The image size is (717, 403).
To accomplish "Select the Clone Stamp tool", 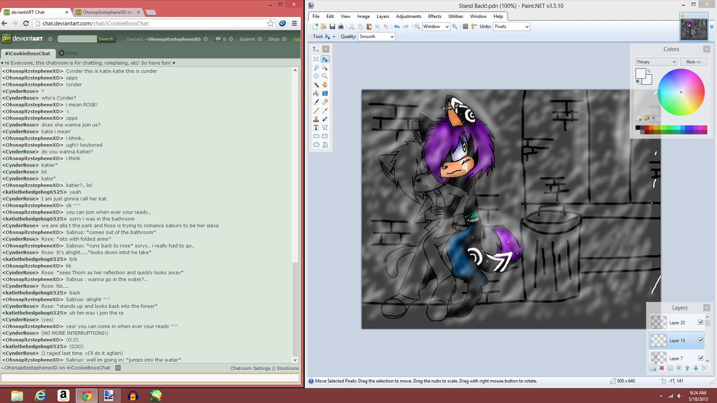I will click(x=316, y=119).
